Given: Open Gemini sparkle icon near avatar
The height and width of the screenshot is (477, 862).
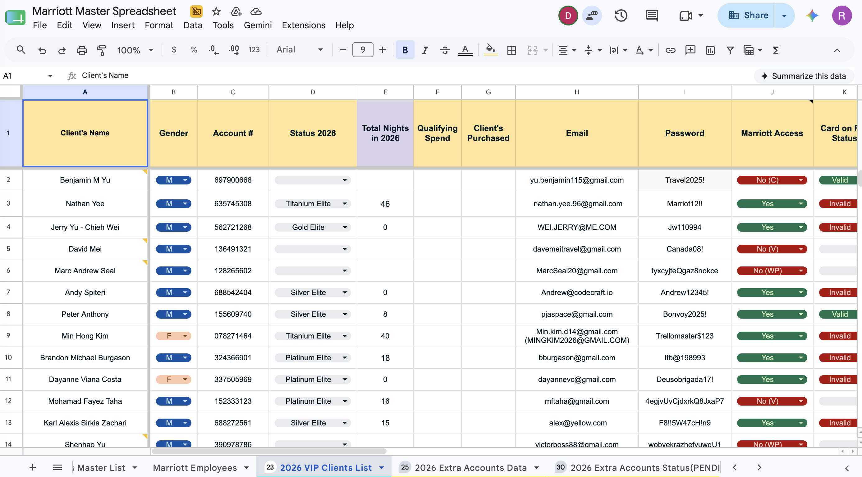Looking at the screenshot, I should tap(812, 16).
